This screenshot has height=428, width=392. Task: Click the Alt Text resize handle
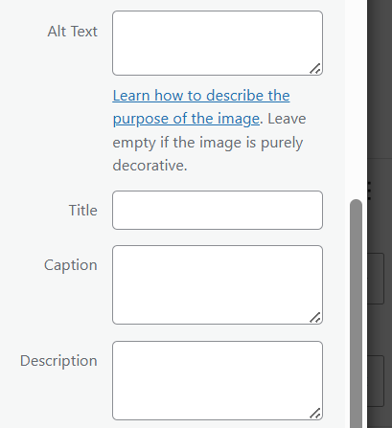[315, 69]
